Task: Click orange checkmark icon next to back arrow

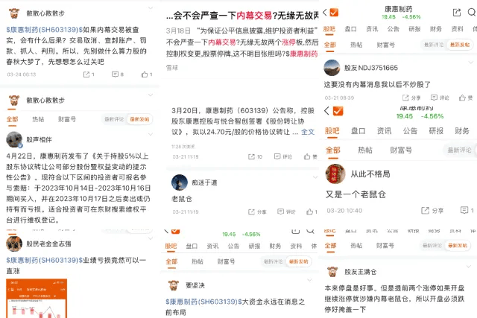Action: [x=334, y=12]
